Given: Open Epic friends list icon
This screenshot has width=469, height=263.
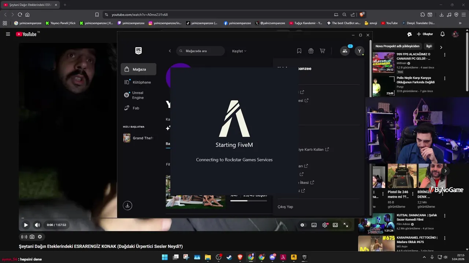Looking at the screenshot, I should coord(345,51).
